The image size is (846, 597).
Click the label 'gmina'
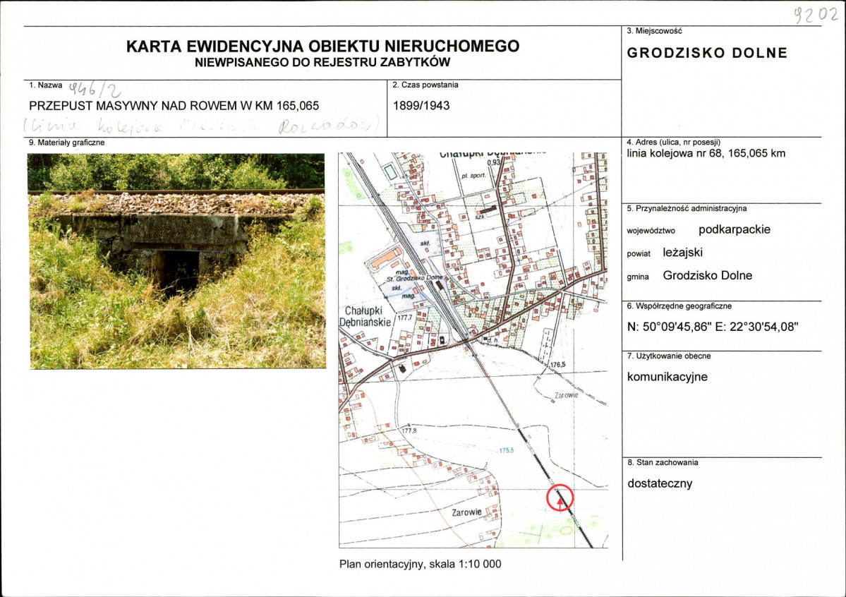coord(637,277)
